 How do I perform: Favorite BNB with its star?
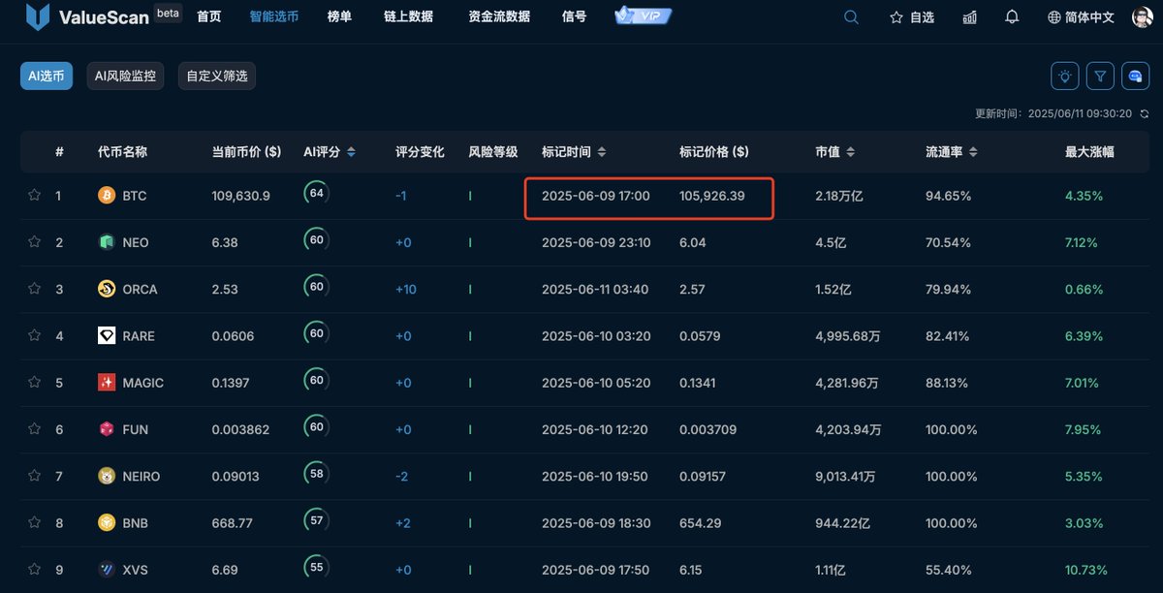point(35,522)
